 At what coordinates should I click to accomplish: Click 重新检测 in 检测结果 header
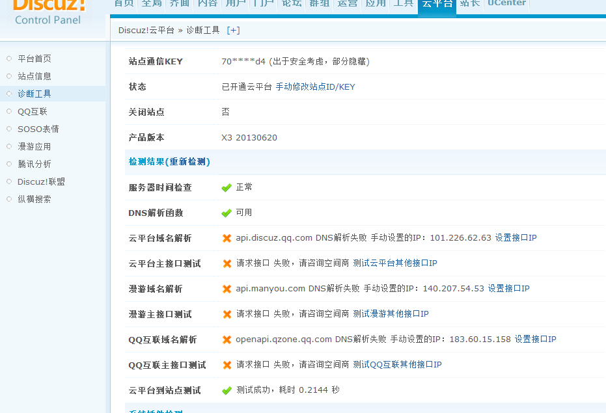click(x=187, y=162)
